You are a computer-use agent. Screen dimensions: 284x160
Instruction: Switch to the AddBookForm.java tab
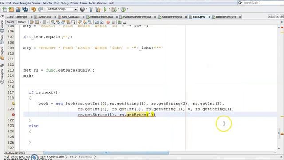[172, 17]
